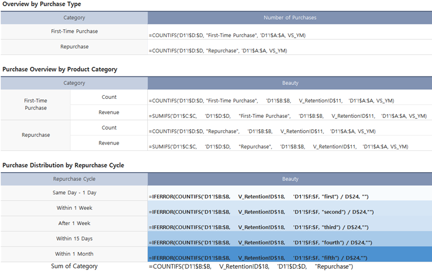Select the 'Purchase Overview by Product Category' heading
Image resolution: width=432 pixels, height=271 pixels.
click(x=60, y=70)
